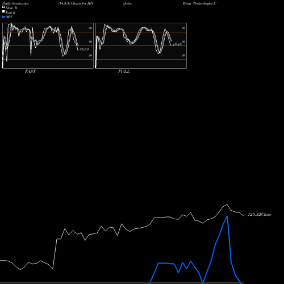
Task: Click the 50 axis label in FAST chart
Action: click(x=90, y=41)
